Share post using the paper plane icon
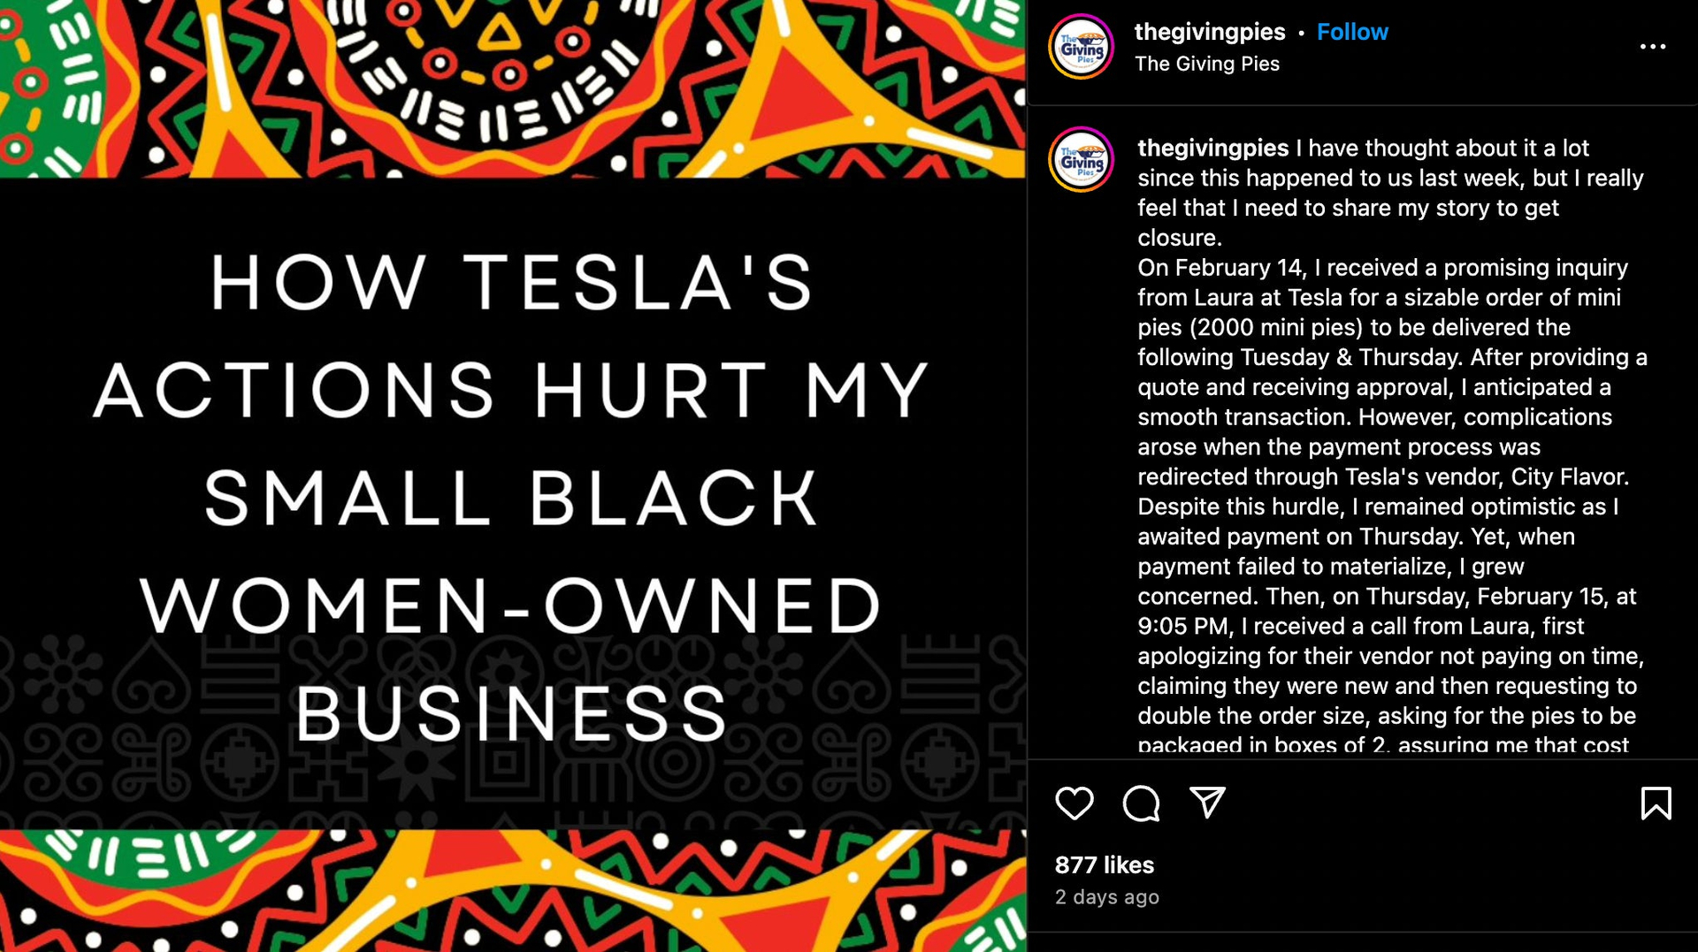The height and width of the screenshot is (952, 1698). click(x=1207, y=802)
